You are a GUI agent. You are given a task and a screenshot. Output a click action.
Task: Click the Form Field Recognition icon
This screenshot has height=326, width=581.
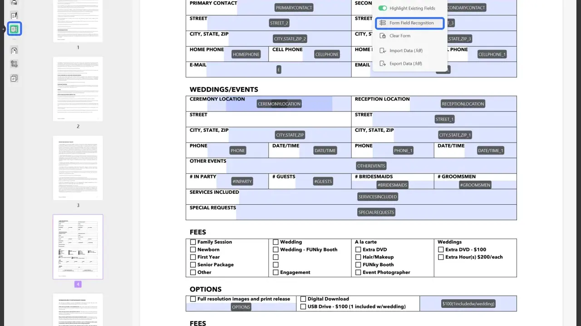(x=383, y=23)
